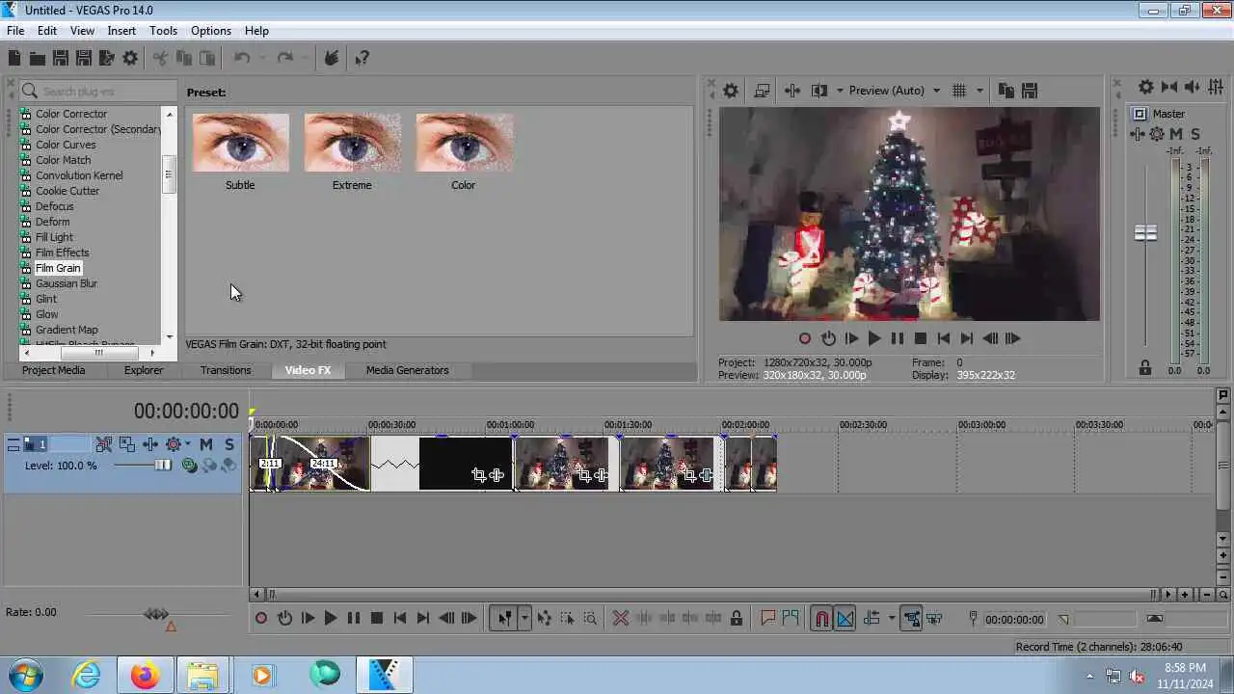Open the Tools menu

[163, 31]
